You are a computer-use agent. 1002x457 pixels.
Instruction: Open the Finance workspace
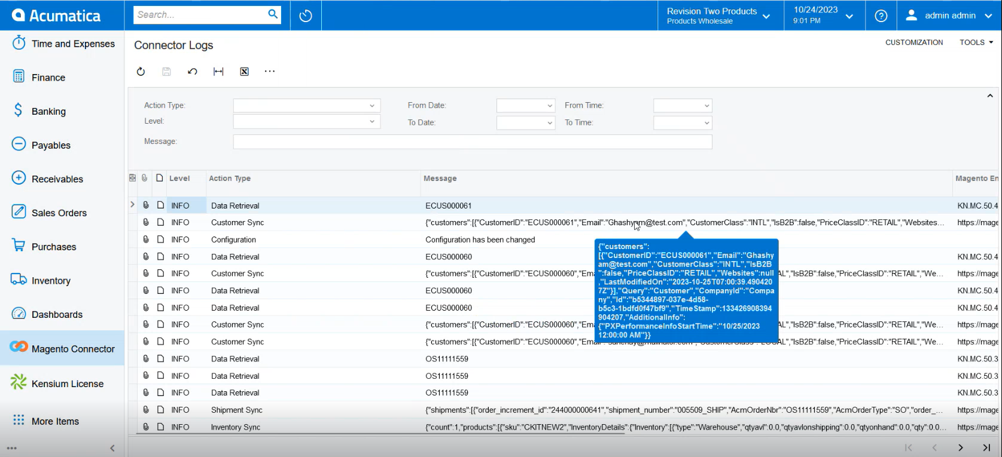pyautogui.click(x=62, y=78)
